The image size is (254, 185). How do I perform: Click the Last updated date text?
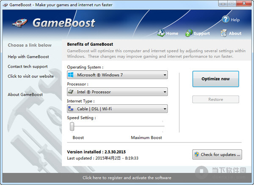point(103,158)
